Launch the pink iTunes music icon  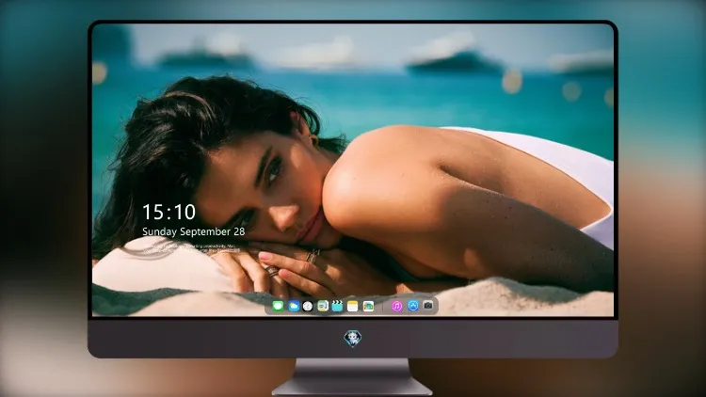tap(396, 306)
